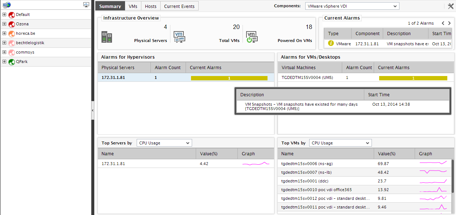456x215 pixels.
Task: Click the Oct 13, 2014 14:38 start time
Action: coord(391,104)
